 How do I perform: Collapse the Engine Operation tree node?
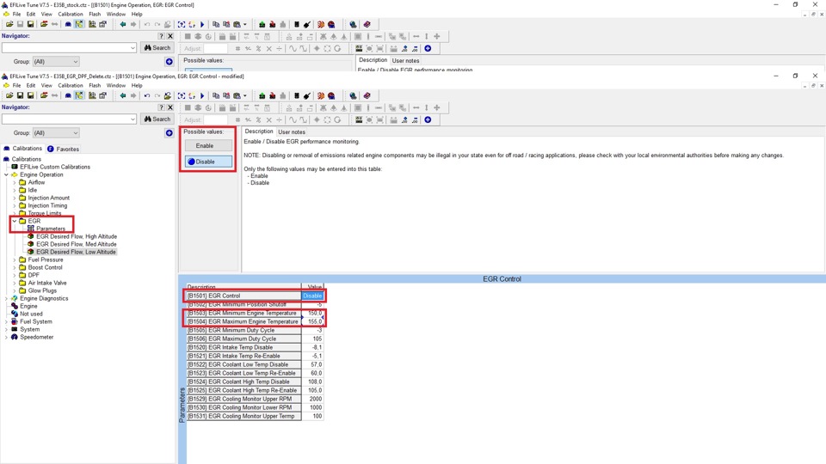pos(6,174)
